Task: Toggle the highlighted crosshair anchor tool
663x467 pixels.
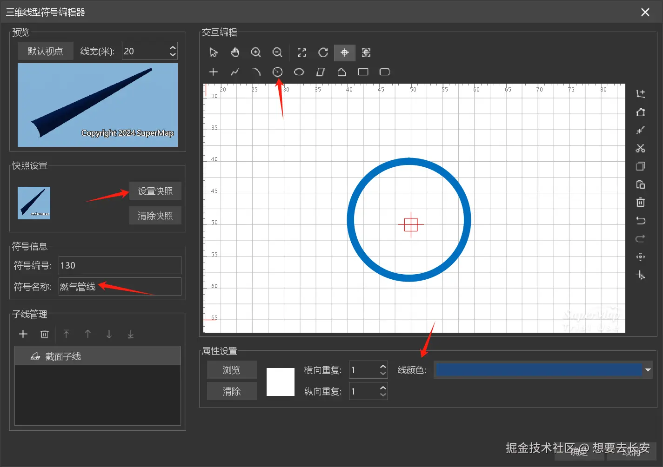Action: pos(345,53)
